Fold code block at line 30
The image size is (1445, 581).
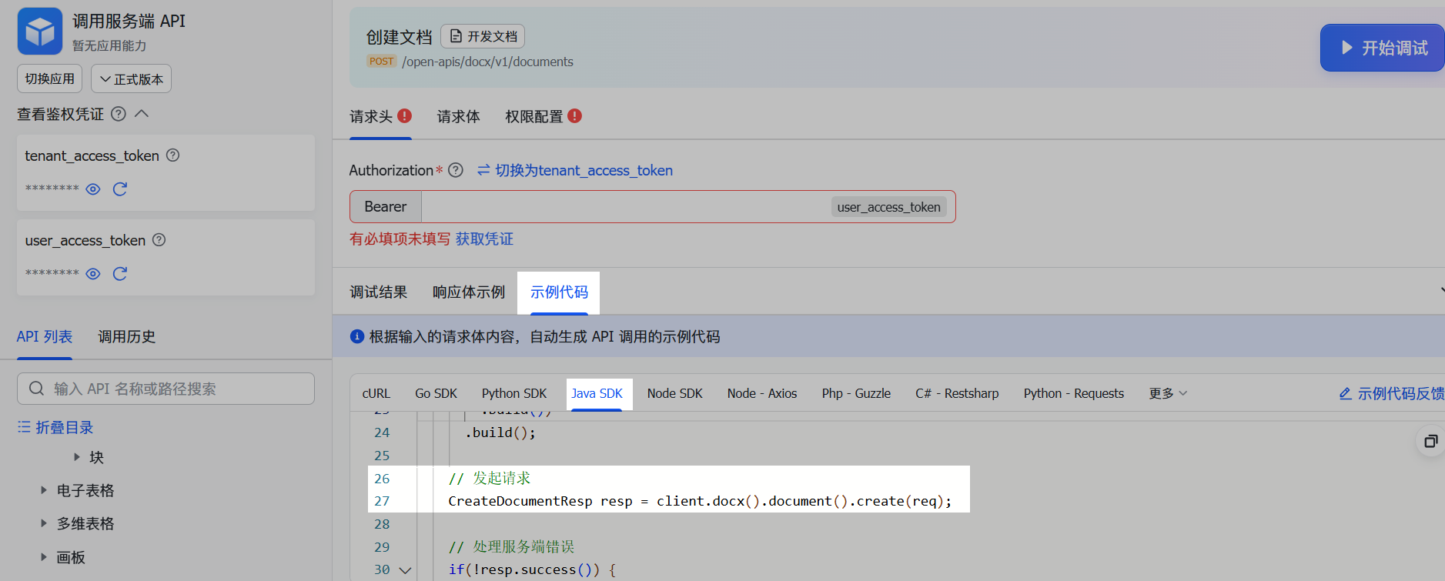(405, 570)
